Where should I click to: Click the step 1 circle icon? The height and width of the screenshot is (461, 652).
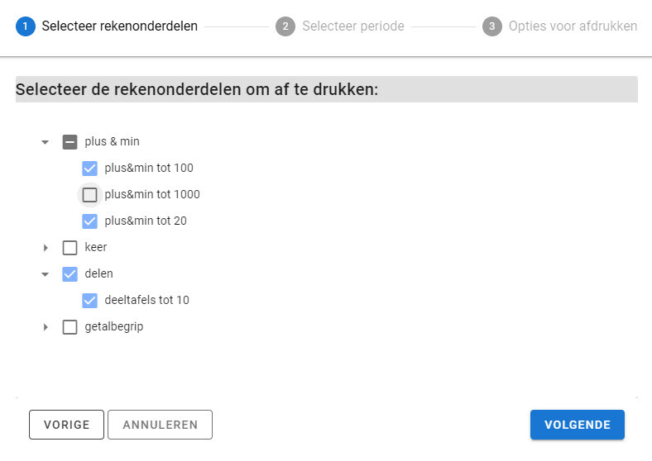[x=25, y=26]
